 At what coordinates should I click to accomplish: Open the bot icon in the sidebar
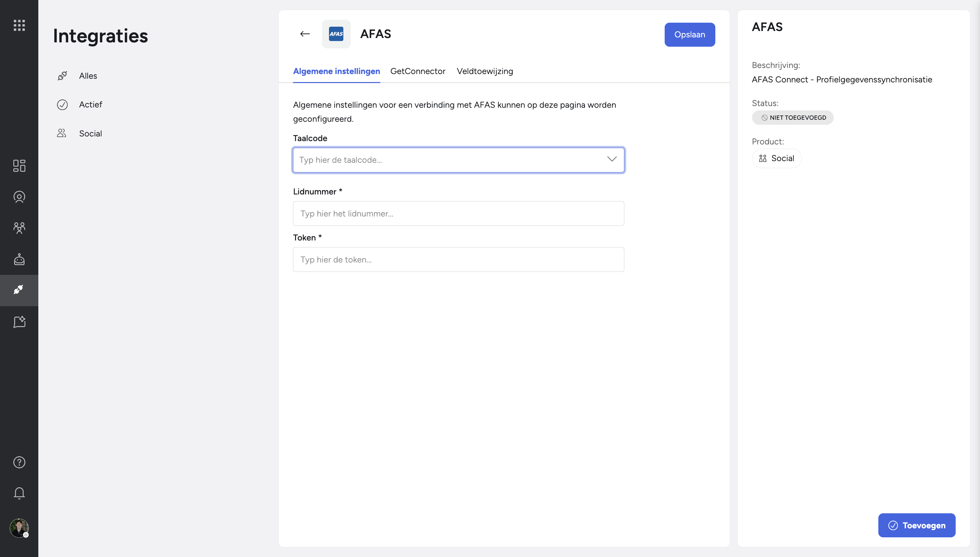pos(19,259)
